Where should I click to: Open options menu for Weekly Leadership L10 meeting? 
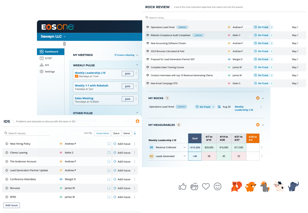point(136,73)
